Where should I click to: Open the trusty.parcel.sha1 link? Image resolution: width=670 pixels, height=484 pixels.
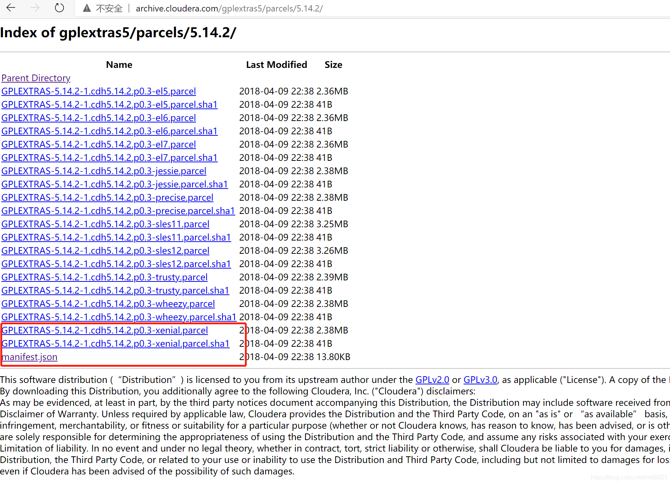pos(115,291)
